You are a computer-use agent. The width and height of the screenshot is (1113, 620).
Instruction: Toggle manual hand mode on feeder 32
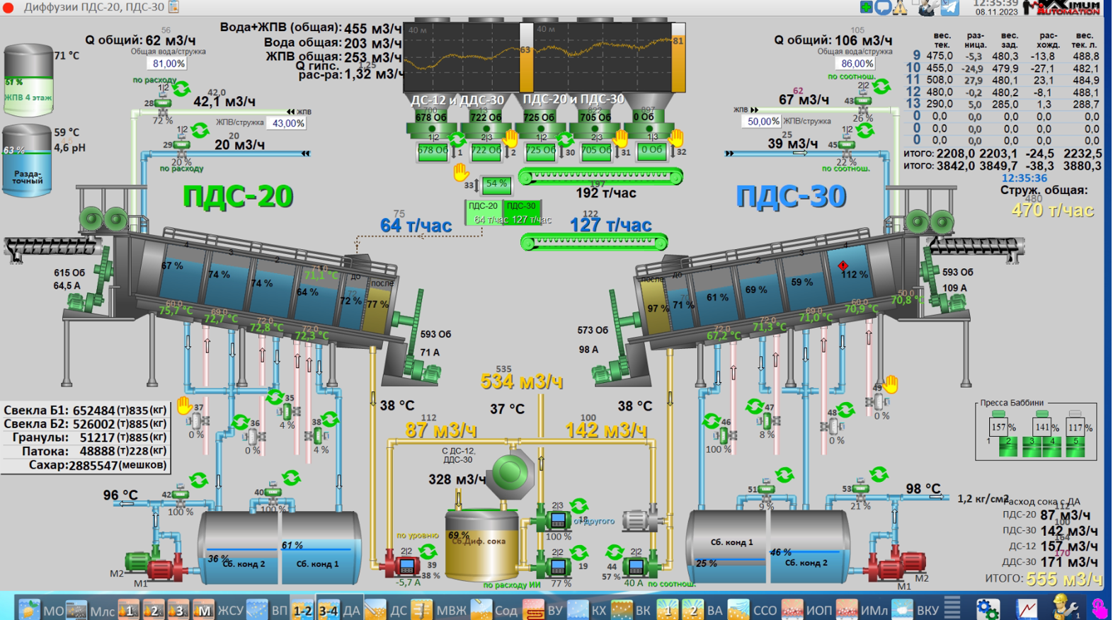(x=676, y=138)
